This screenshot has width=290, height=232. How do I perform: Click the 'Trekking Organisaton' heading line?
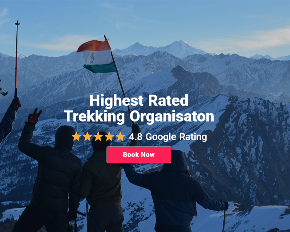coord(139,117)
